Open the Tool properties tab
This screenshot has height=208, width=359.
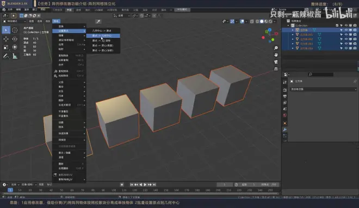[x=285, y=82]
